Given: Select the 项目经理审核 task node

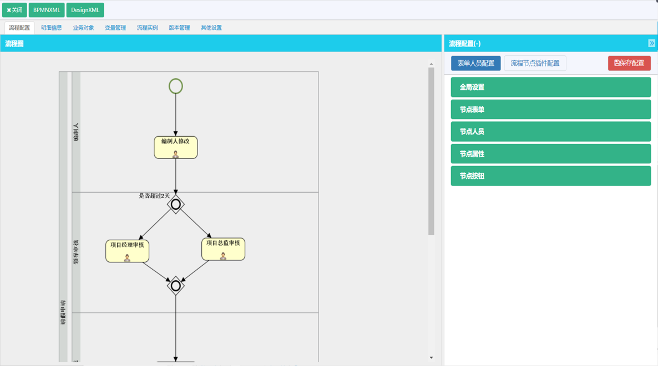Looking at the screenshot, I should [x=127, y=251].
